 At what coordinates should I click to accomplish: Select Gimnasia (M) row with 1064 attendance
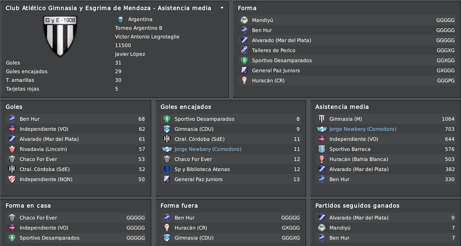(x=386, y=119)
